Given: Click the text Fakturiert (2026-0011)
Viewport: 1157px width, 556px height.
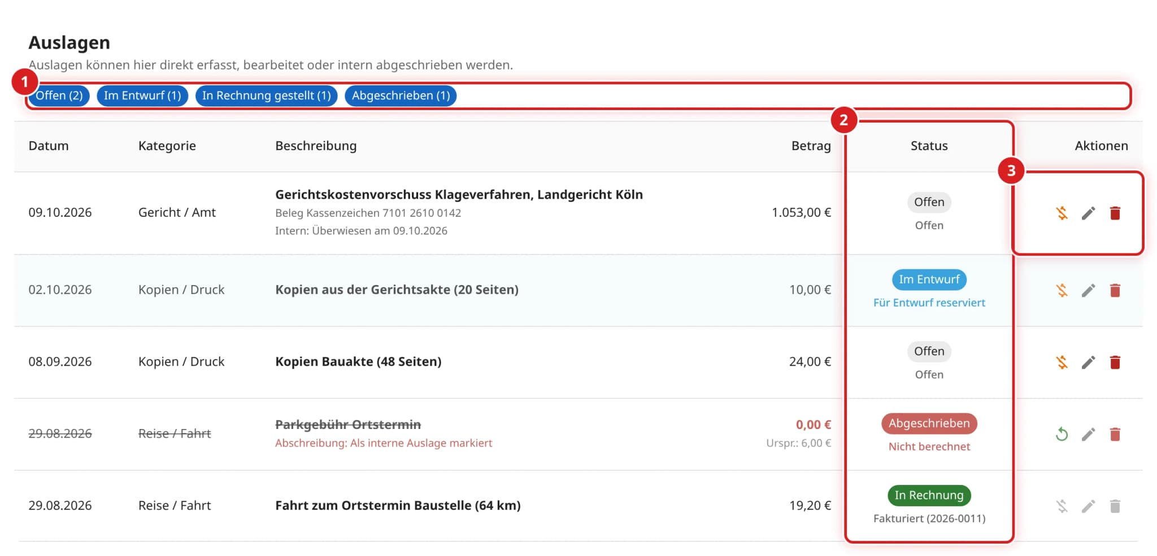Looking at the screenshot, I should click(x=929, y=518).
